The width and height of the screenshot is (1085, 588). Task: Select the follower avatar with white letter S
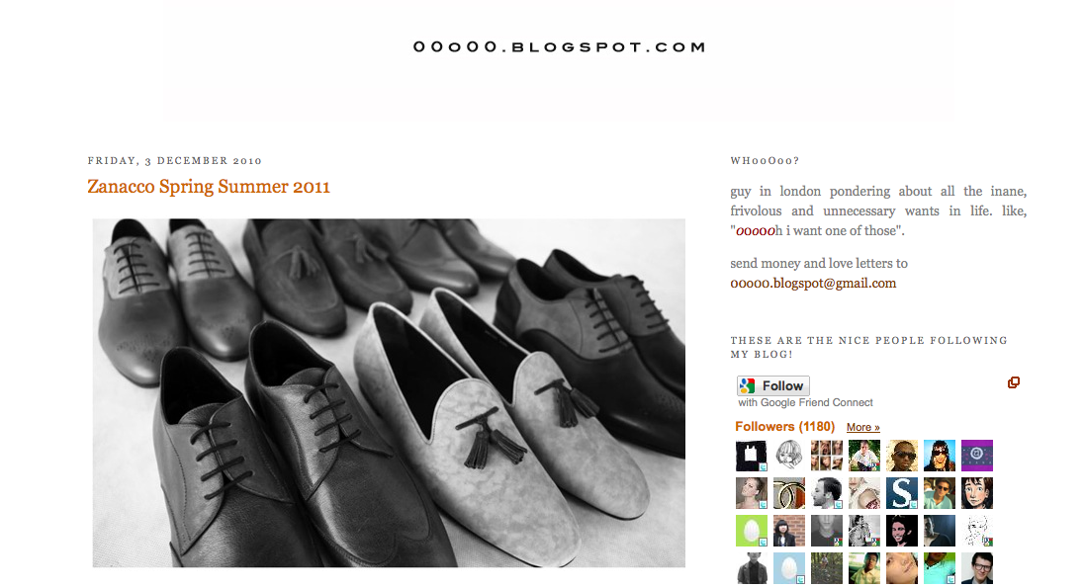click(902, 493)
